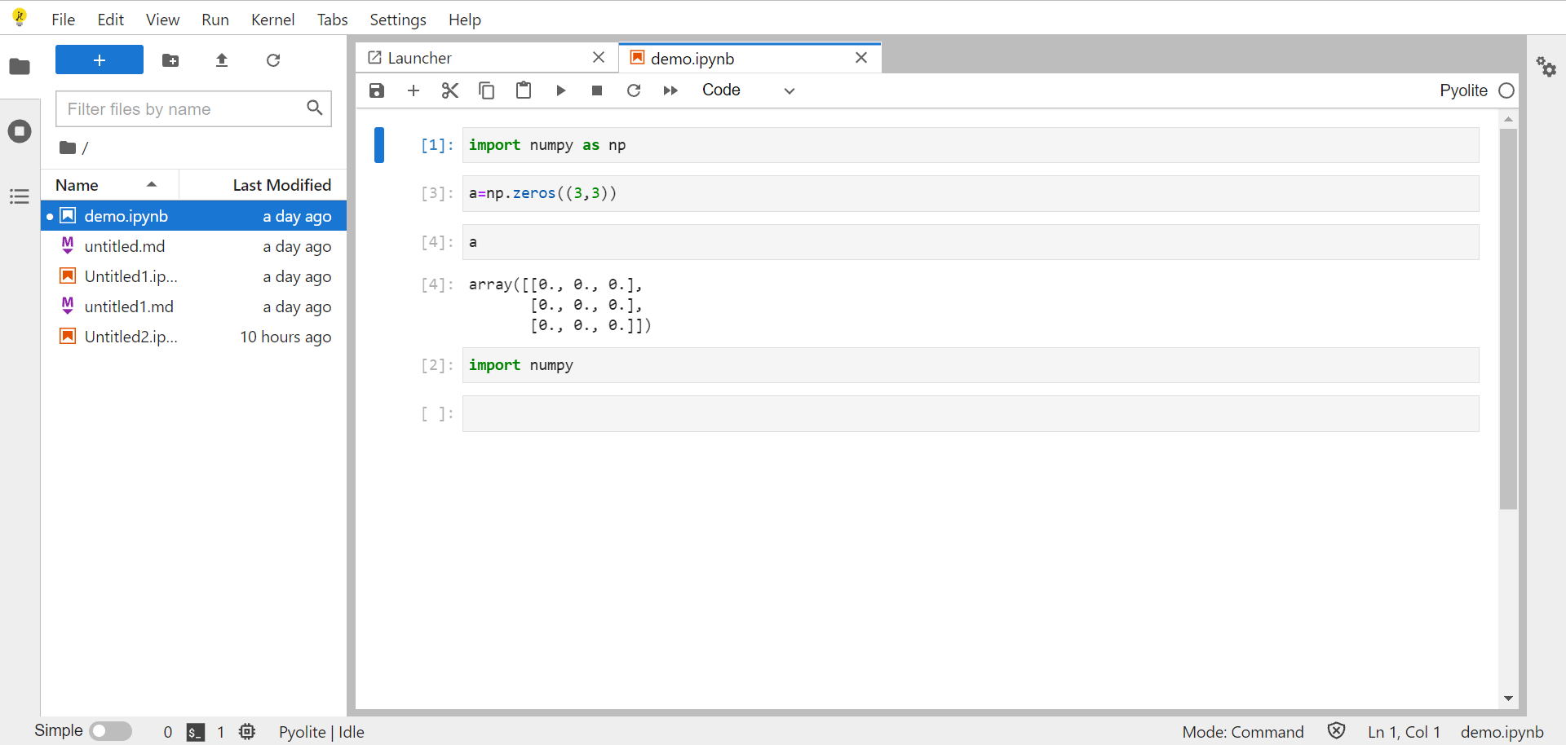Click the blue new launcher button
The height and width of the screenshot is (745, 1566).
(x=100, y=60)
